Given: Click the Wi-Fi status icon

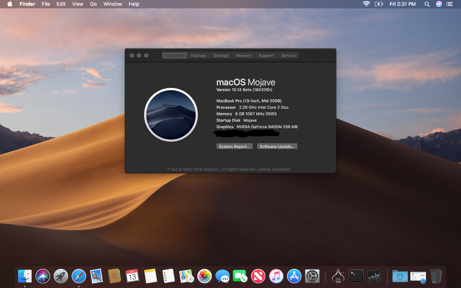Looking at the screenshot, I should pos(366,4).
